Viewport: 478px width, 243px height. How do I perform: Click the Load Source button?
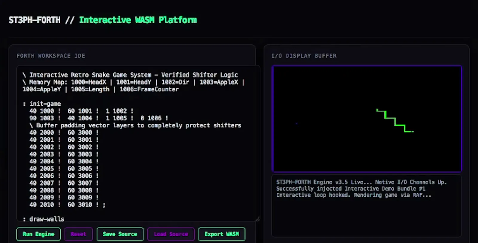(x=171, y=234)
